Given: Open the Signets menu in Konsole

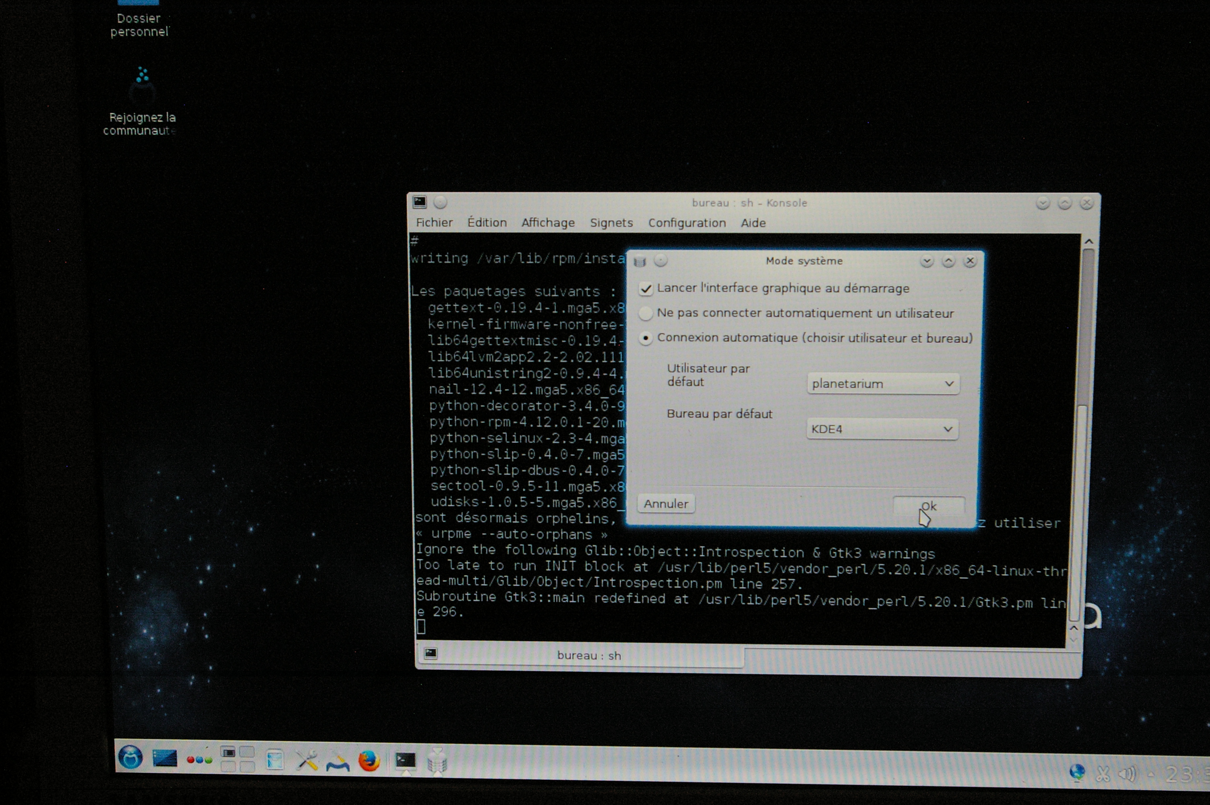Looking at the screenshot, I should [611, 223].
